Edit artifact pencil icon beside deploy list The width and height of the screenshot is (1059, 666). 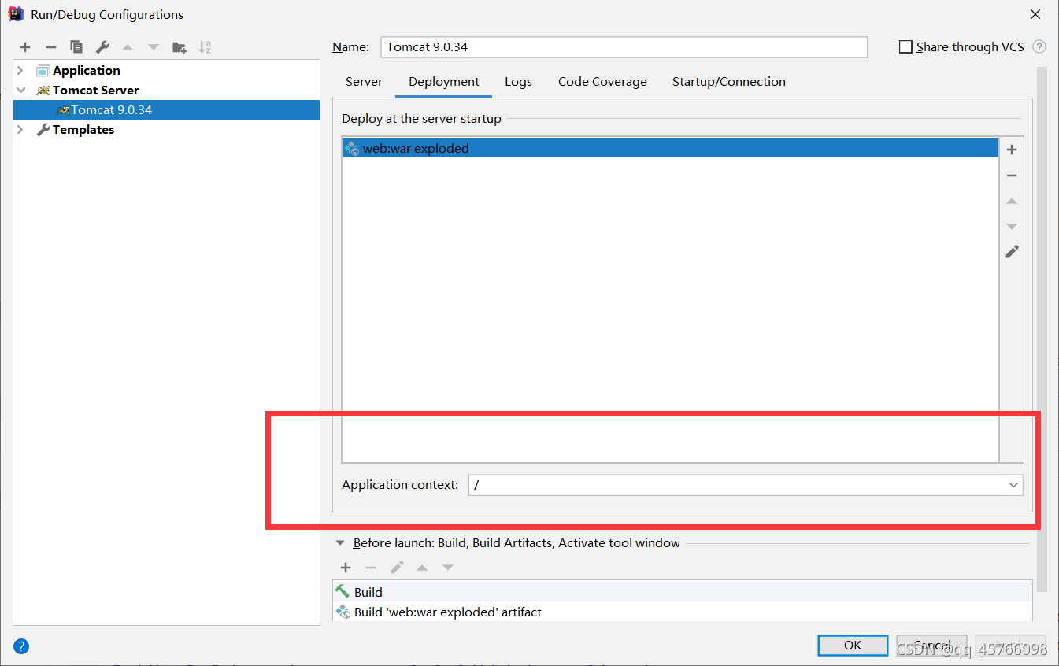click(x=1012, y=252)
